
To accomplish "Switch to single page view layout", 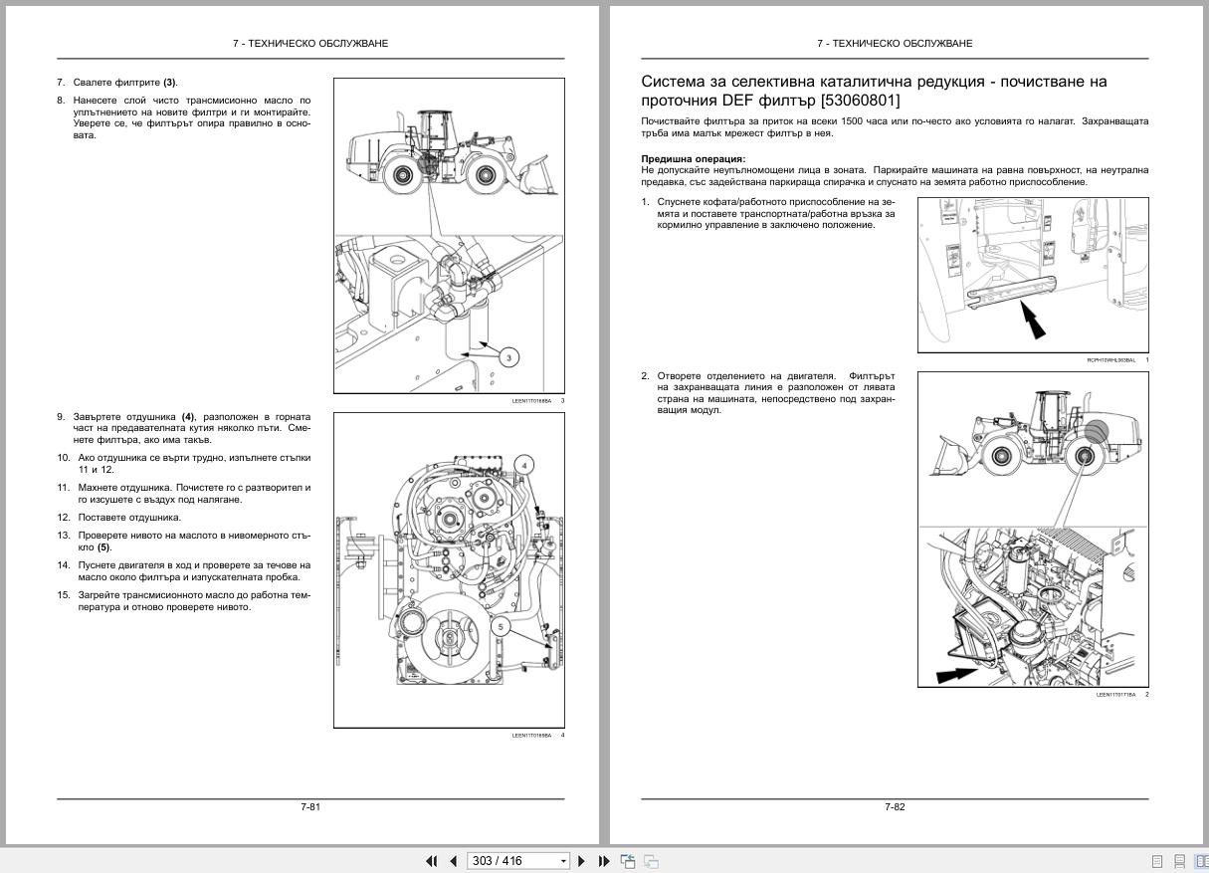I will pos(1157,861).
